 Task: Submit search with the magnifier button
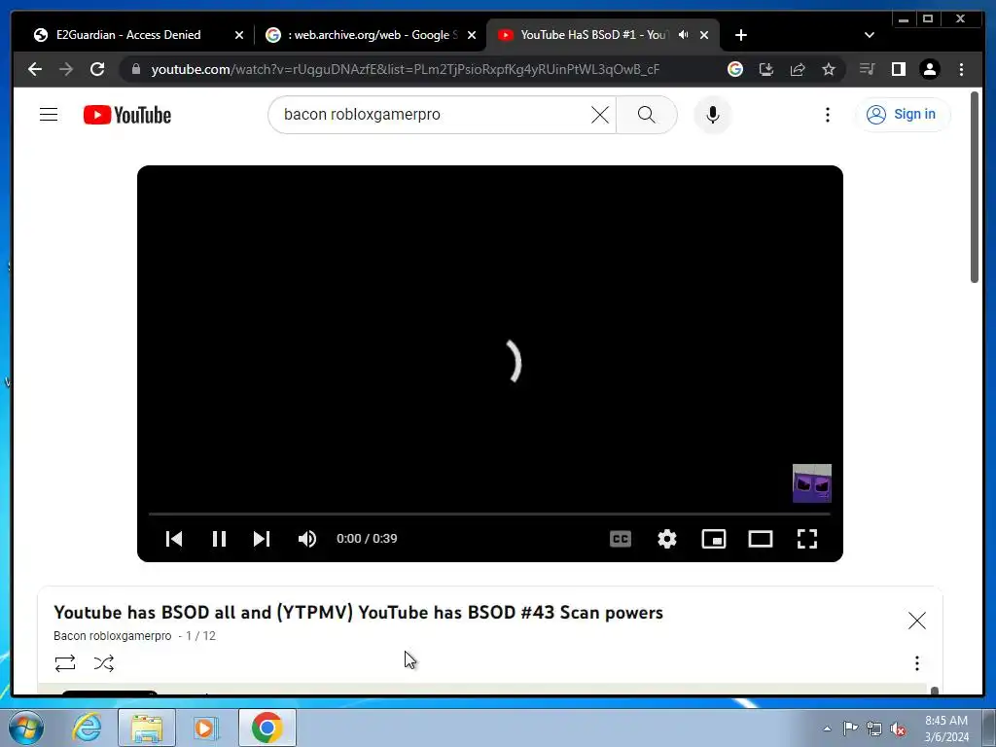click(x=646, y=115)
